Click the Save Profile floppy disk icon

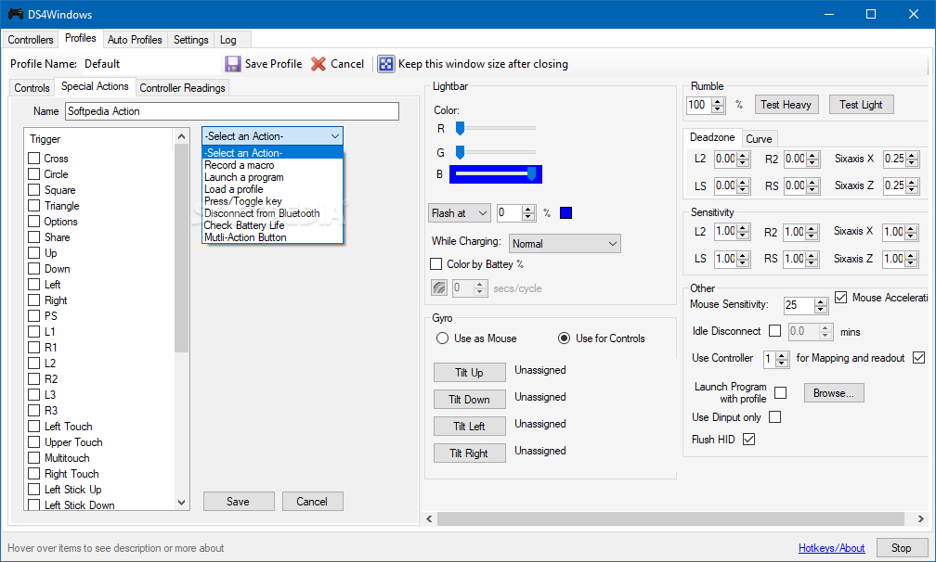click(x=232, y=64)
